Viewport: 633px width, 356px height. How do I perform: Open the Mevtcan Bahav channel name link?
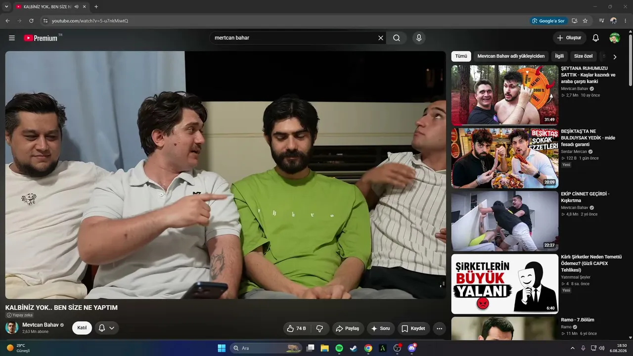pyautogui.click(x=40, y=325)
